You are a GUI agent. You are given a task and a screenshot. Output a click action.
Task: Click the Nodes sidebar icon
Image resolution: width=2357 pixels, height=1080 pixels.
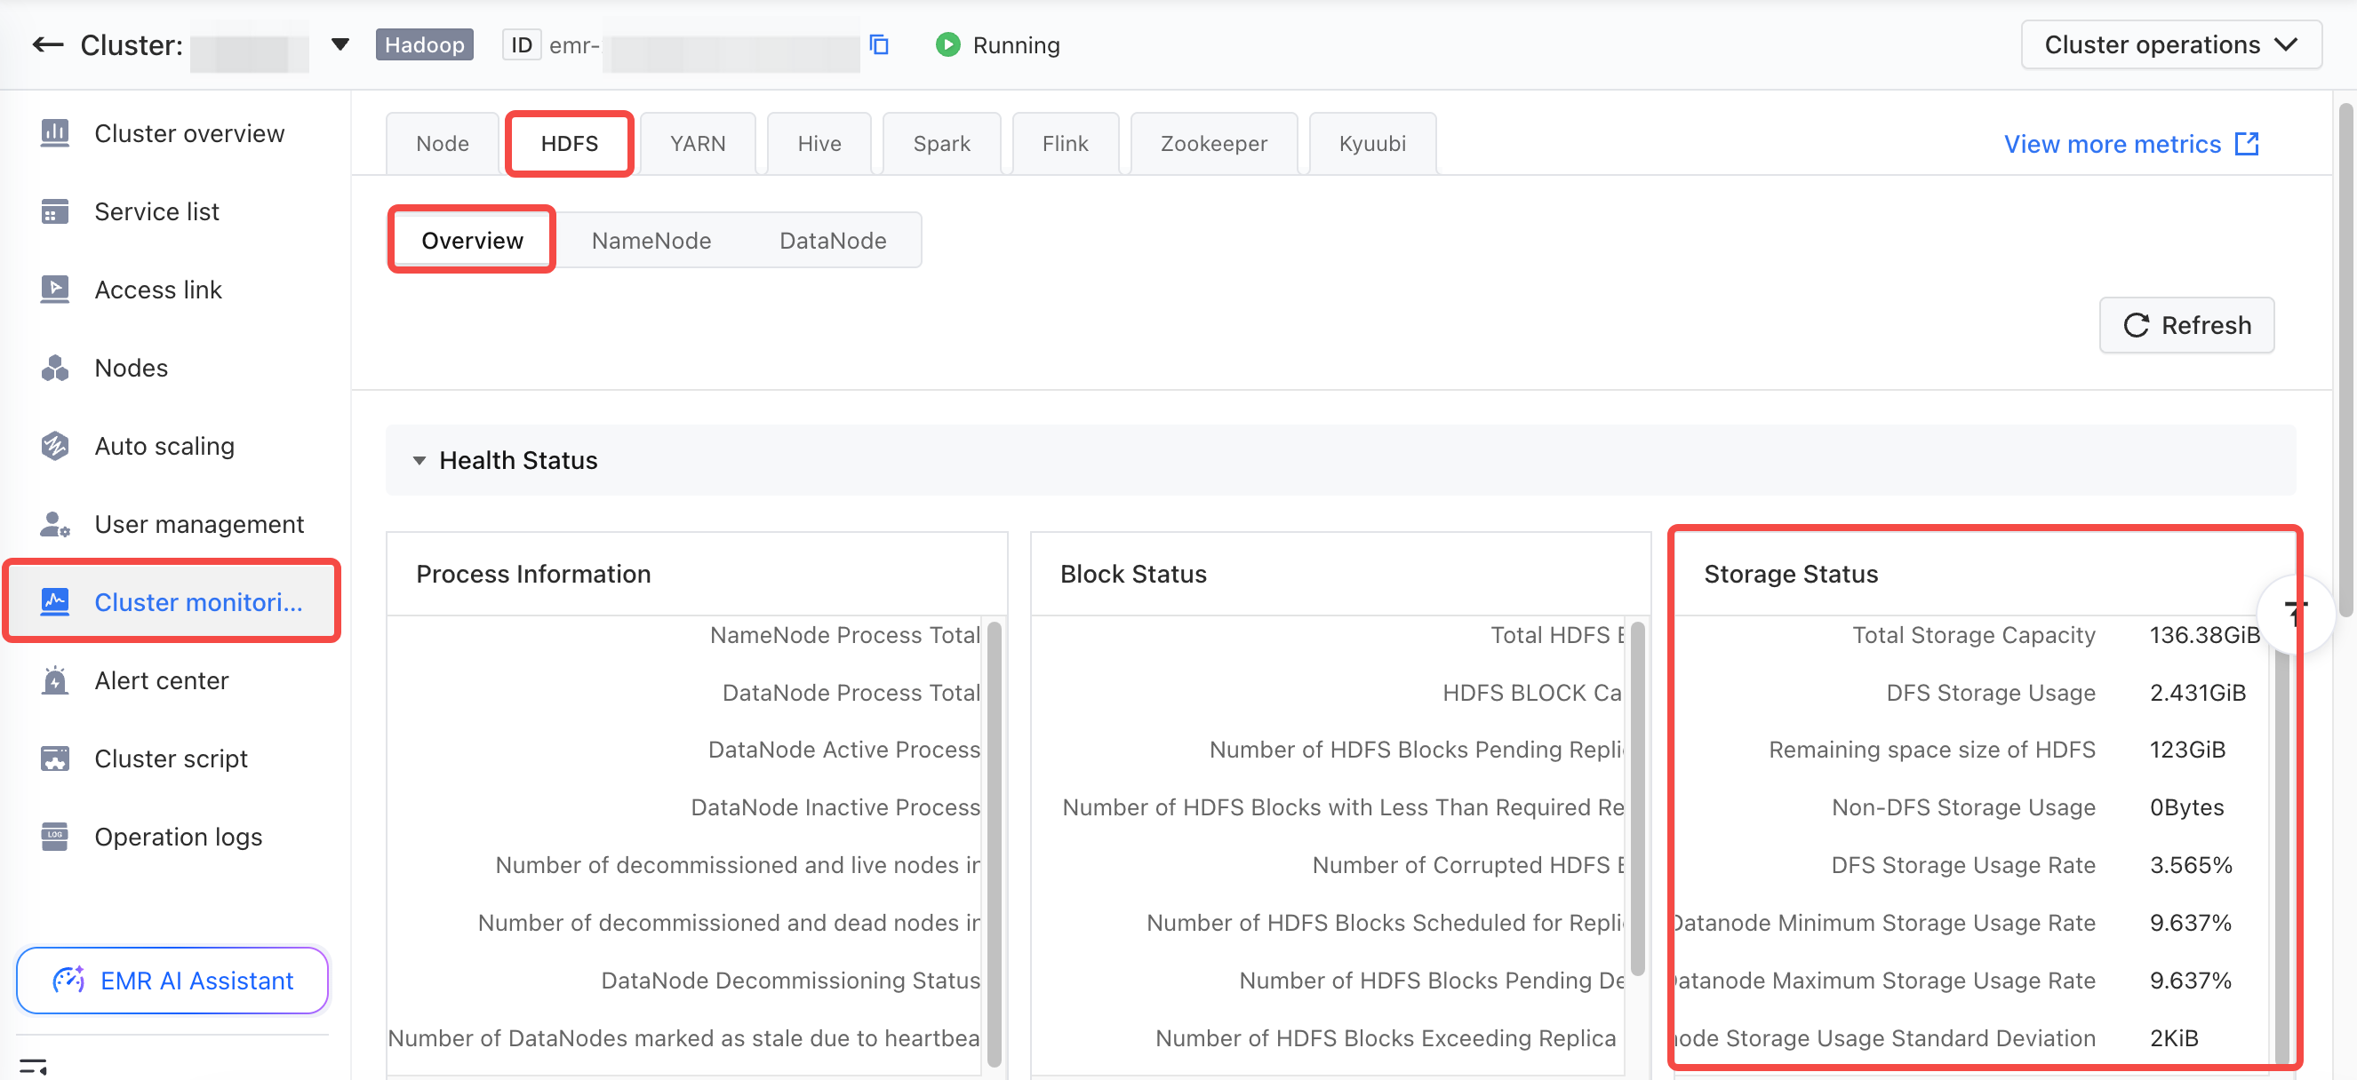pos(55,368)
